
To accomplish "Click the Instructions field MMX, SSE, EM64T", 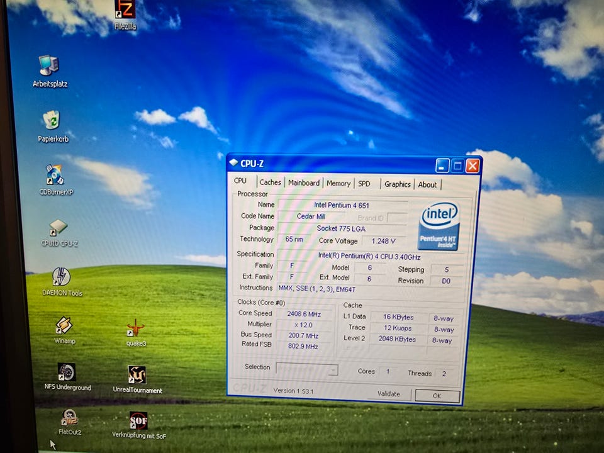I will click(369, 289).
